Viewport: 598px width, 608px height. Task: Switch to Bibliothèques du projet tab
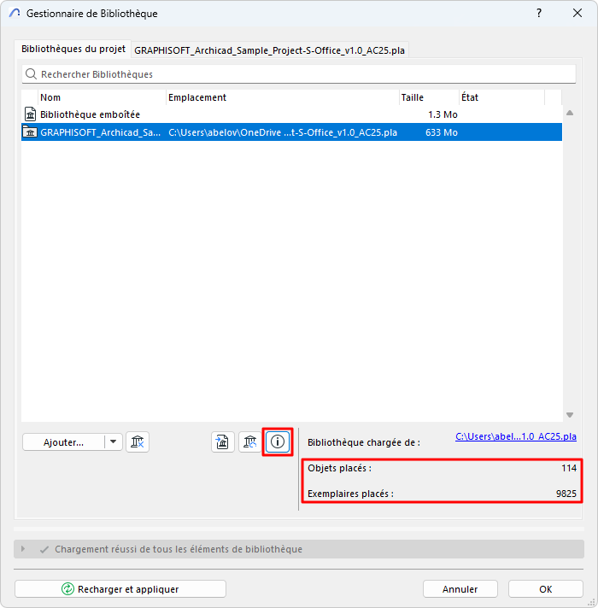(73, 49)
